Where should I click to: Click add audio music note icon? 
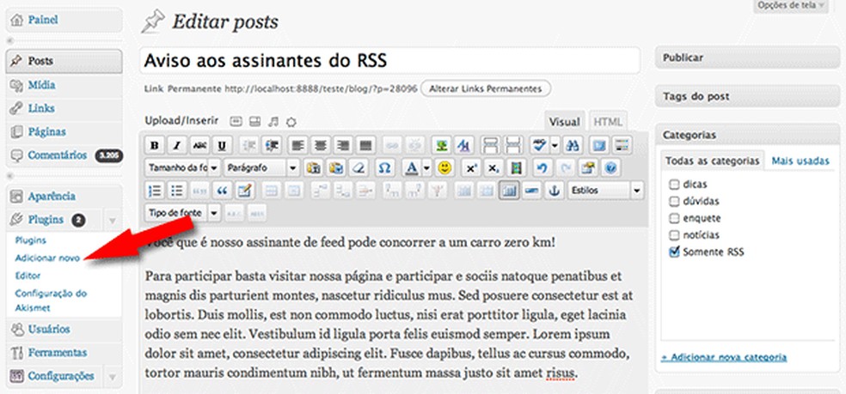coord(273,121)
